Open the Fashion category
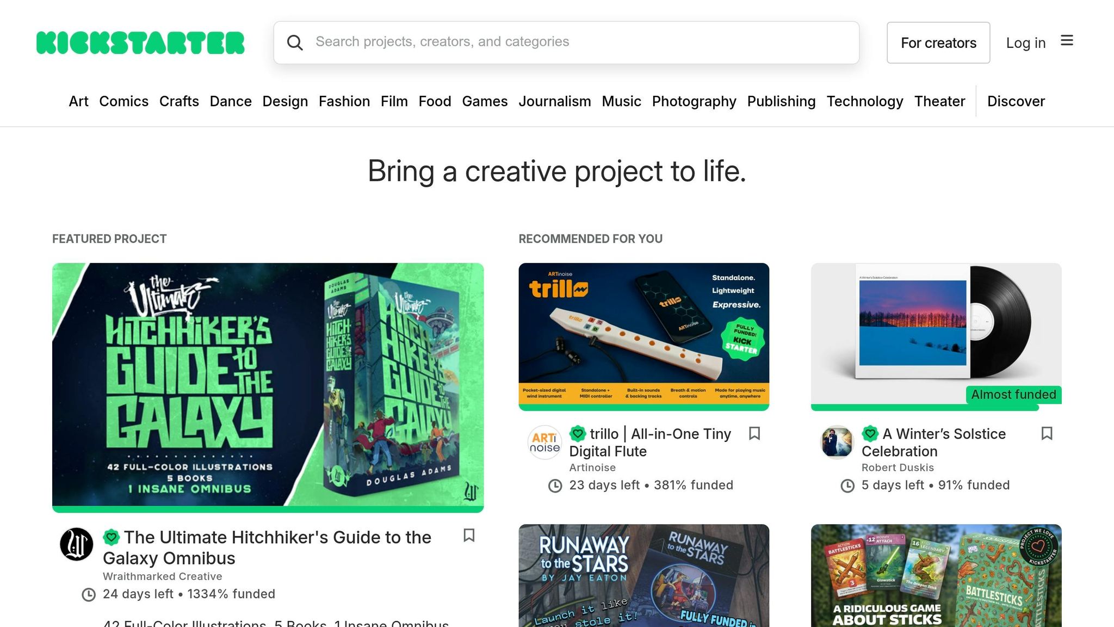The image size is (1114, 627). [x=344, y=101]
